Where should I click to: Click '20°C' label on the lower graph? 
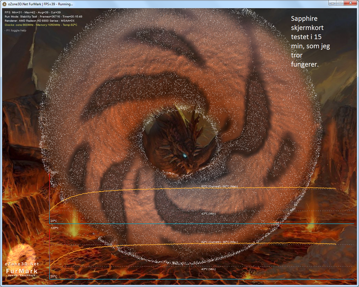54,276
